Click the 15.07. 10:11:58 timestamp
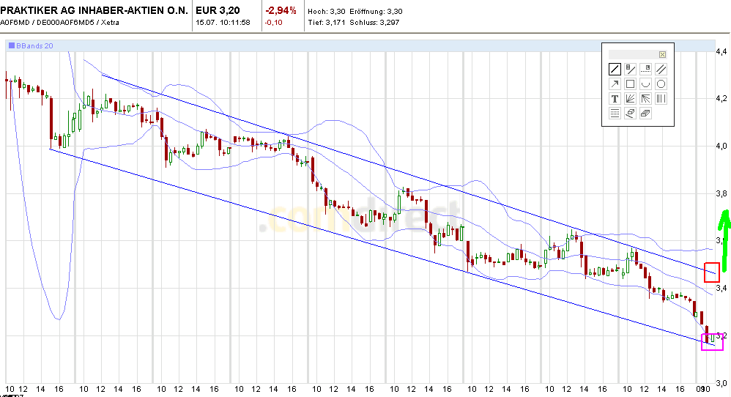This screenshot has width=731, height=397. click(223, 23)
